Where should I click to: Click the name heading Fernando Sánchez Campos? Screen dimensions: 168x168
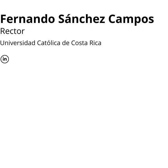click(77, 19)
